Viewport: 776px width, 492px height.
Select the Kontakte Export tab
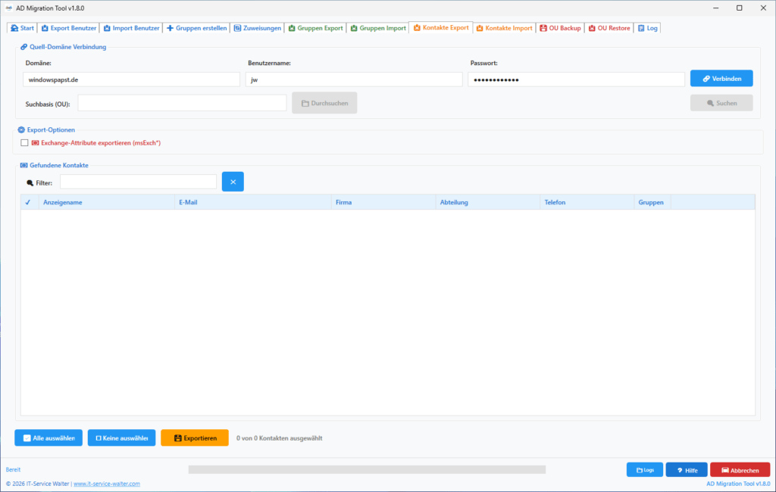(x=441, y=28)
